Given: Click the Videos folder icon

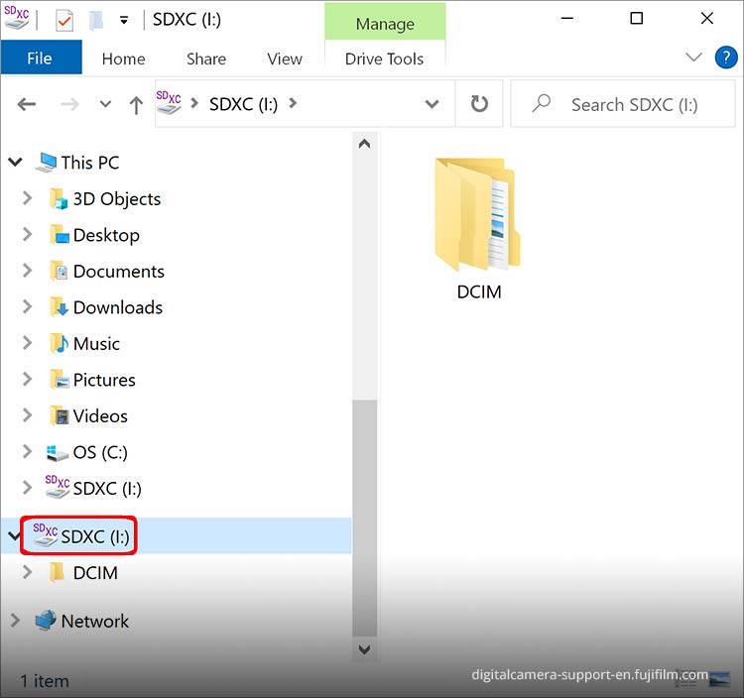Looking at the screenshot, I should click(x=59, y=415).
